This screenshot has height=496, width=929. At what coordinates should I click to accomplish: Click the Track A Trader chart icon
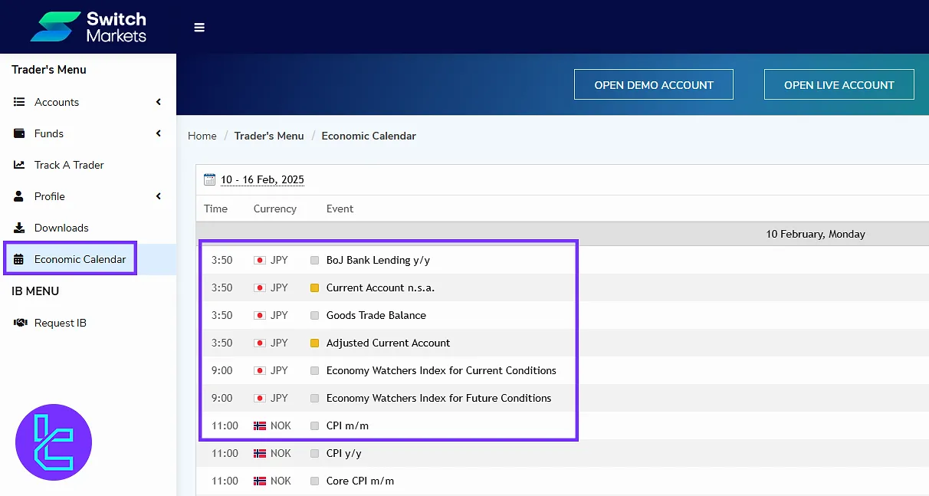tap(19, 165)
